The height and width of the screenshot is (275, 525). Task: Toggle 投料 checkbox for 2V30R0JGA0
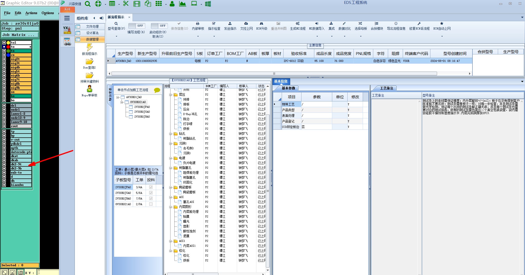click(x=151, y=193)
